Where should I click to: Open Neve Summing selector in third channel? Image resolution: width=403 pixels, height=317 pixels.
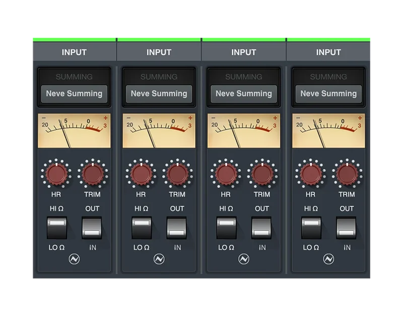(x=244, y=94)
